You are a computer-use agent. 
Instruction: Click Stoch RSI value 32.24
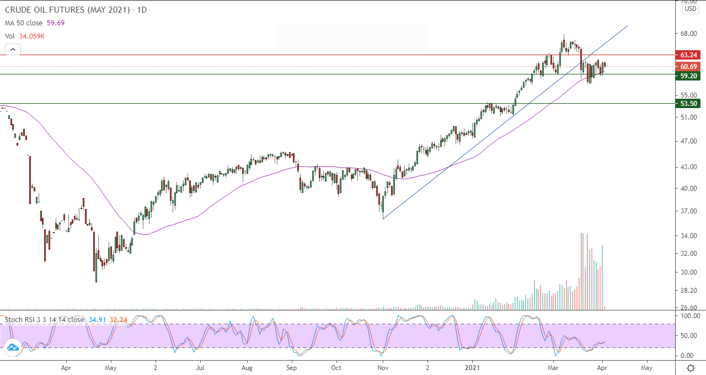click(x=117, y=319)
